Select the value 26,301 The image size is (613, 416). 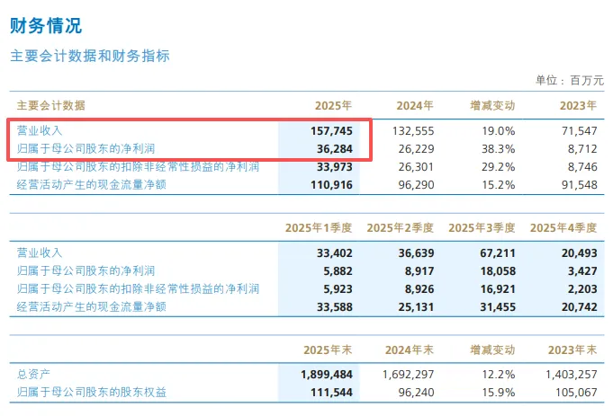click(x=417, y=166)
